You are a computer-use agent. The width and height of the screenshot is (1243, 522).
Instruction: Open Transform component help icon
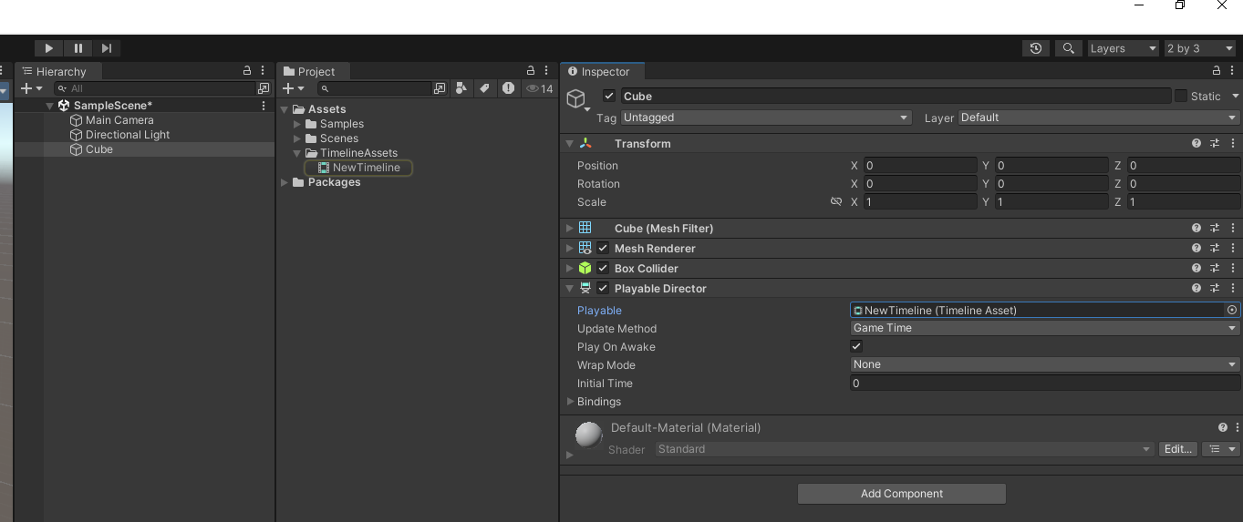pos(1196,144)
